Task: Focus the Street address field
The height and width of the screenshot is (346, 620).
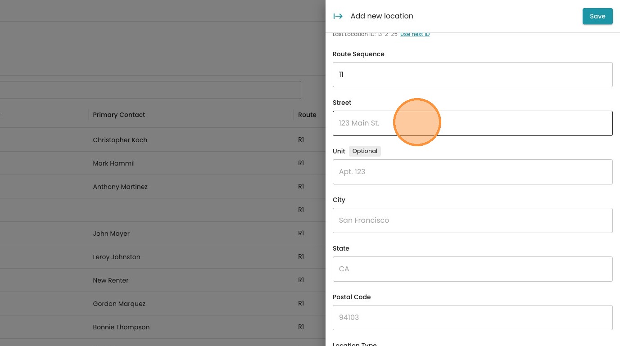Action: (x=472, y=123)
